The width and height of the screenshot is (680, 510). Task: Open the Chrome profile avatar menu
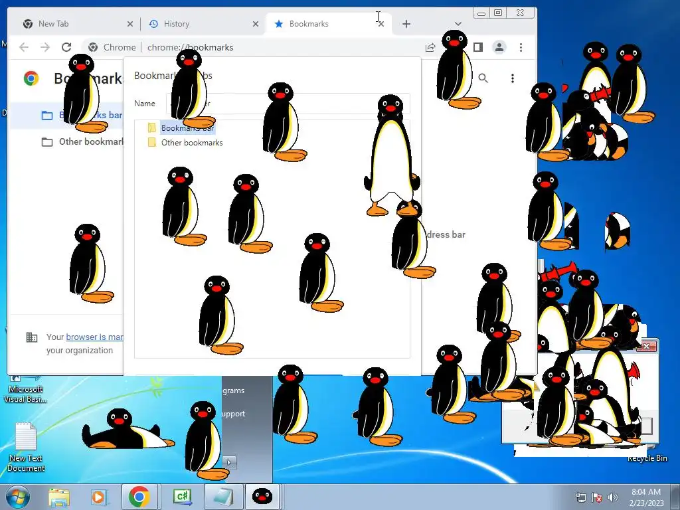coord(499,47)
